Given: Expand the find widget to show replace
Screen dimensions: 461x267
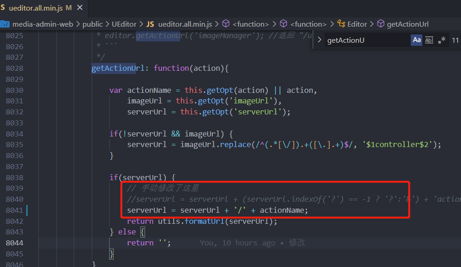Looking at the screenshot, I should point(319,40).
